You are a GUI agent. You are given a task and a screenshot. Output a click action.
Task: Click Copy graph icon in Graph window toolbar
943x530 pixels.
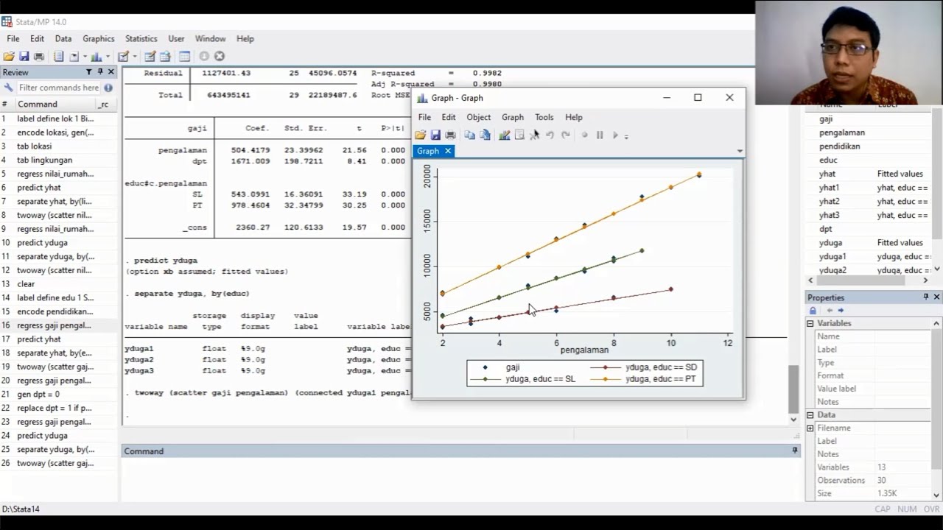click(x=469, y=135)
